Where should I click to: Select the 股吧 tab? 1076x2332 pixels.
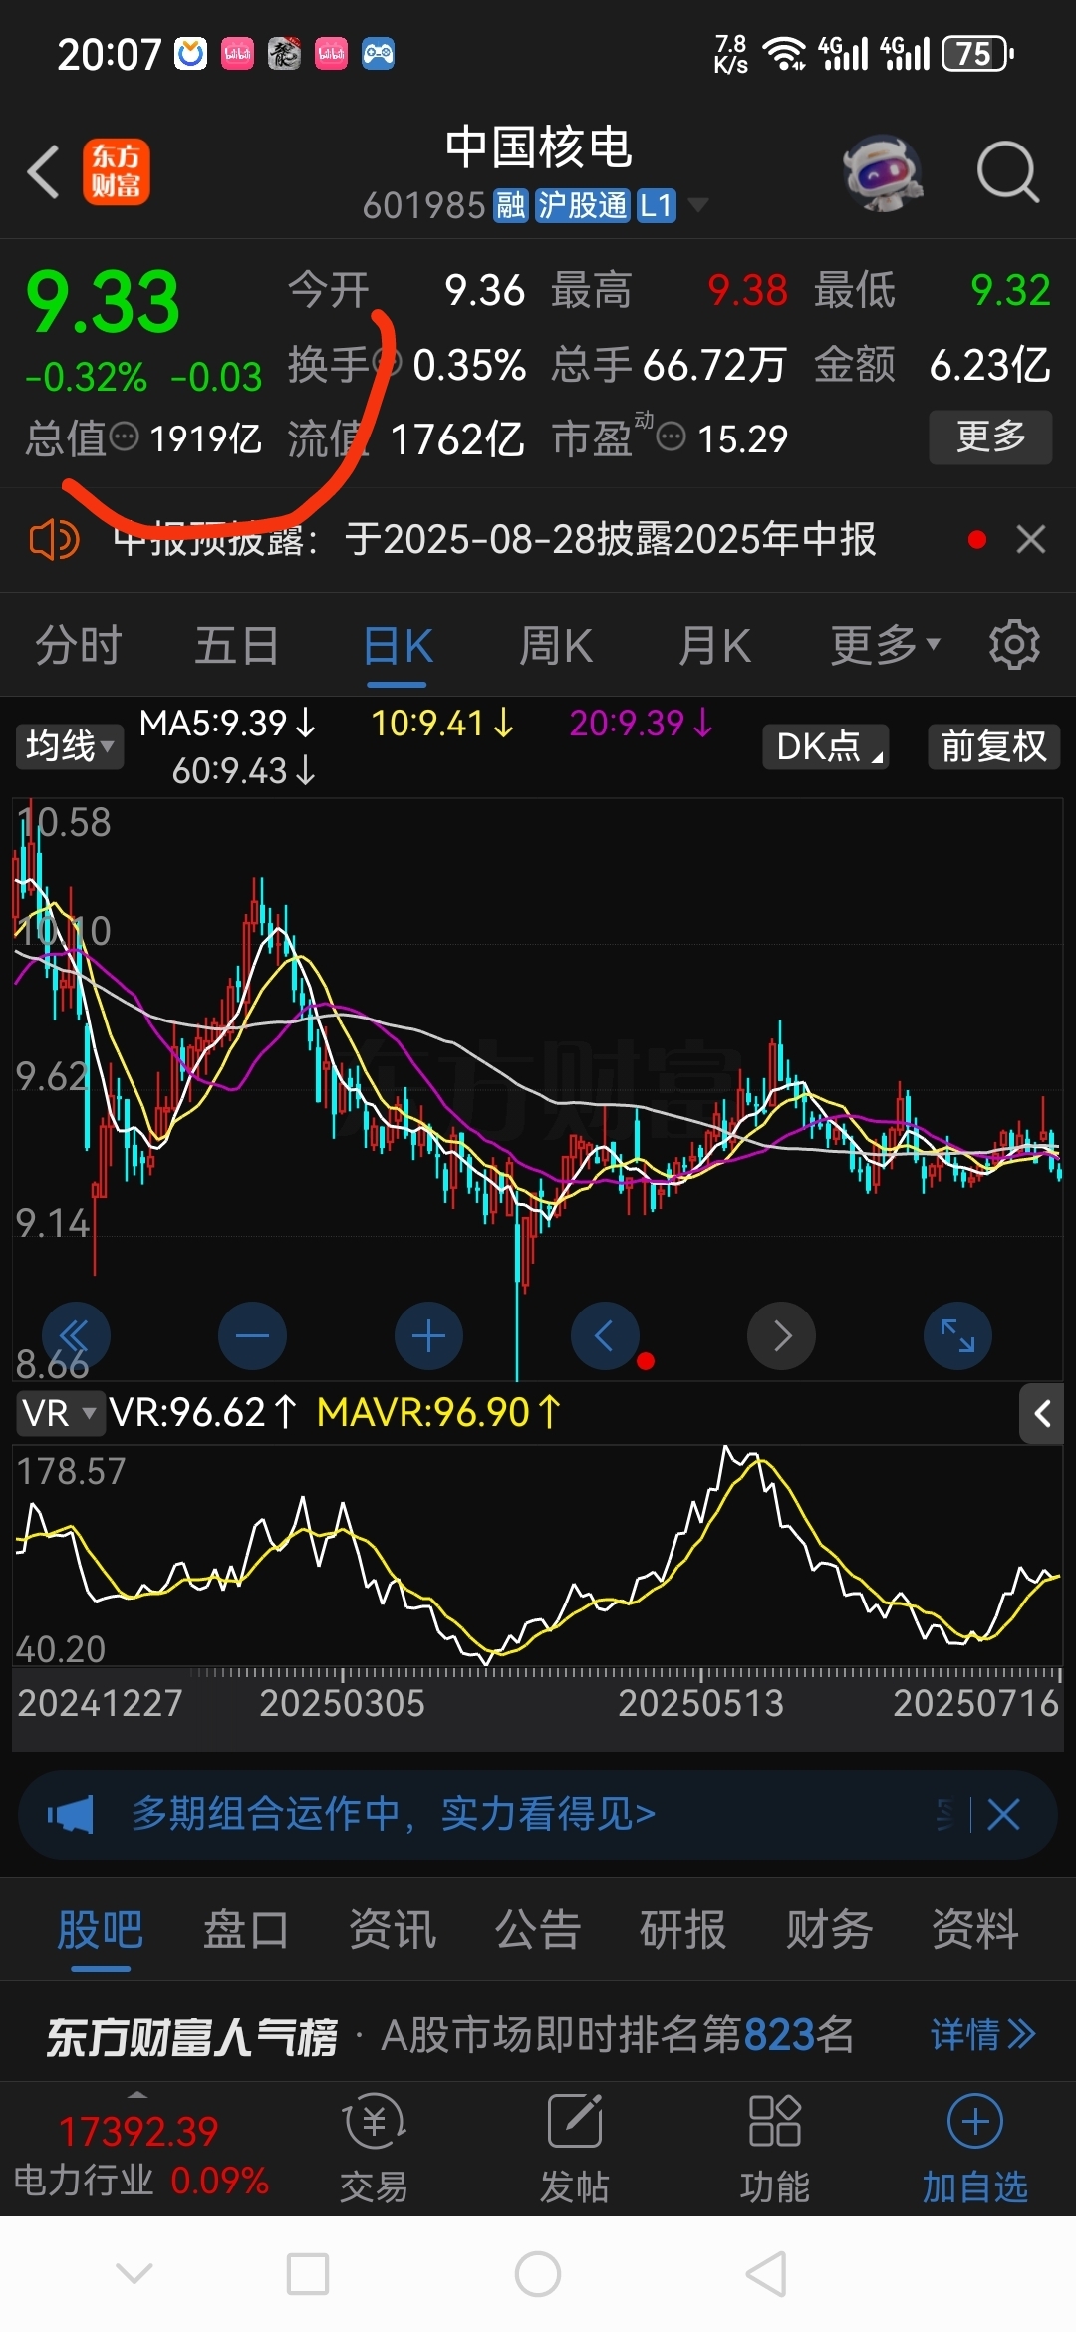pyautogui.click(x=100, y=1930)
